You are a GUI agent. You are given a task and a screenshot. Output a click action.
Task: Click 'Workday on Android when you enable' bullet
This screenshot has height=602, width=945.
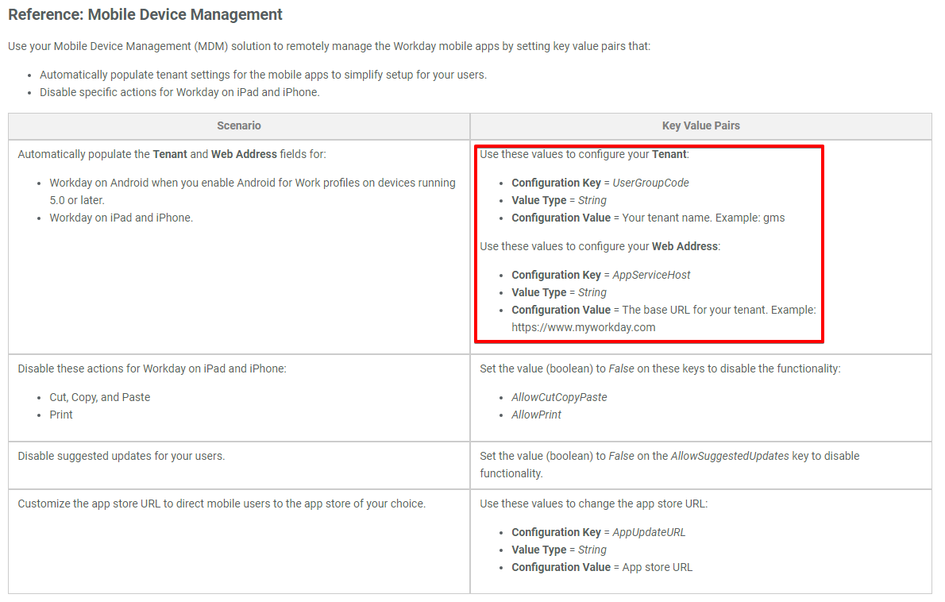[253, 191]
